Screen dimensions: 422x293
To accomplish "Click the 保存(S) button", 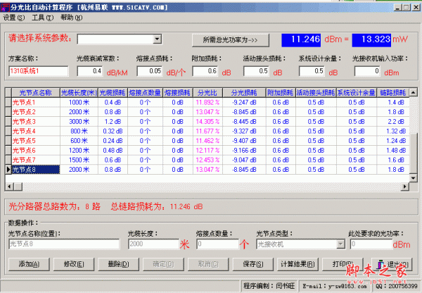I will click(253, 264).
